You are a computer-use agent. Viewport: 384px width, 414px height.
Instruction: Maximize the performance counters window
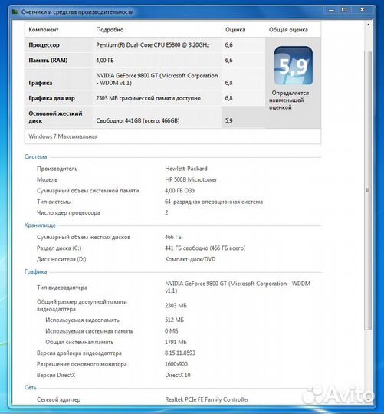tap(344, 10)
